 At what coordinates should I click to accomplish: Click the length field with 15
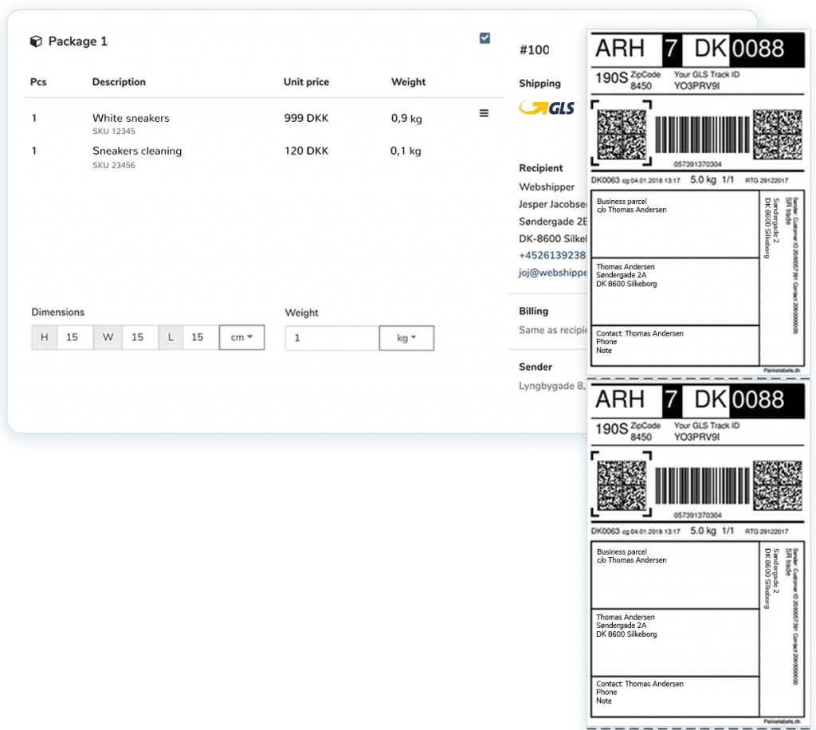click(200, 337)
